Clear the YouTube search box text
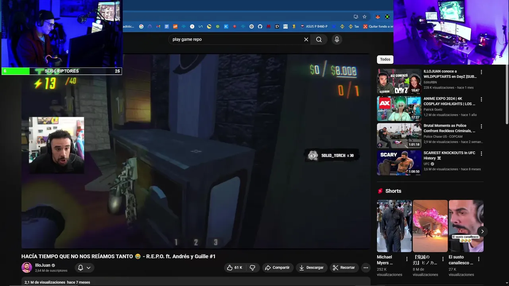Screen dimensions: 509x286 click(x=306, y=39)
